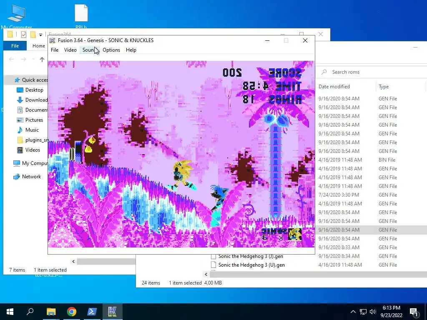
Task: Click left arrow of roms horizontal scrollbar
Action: (206, 274)
